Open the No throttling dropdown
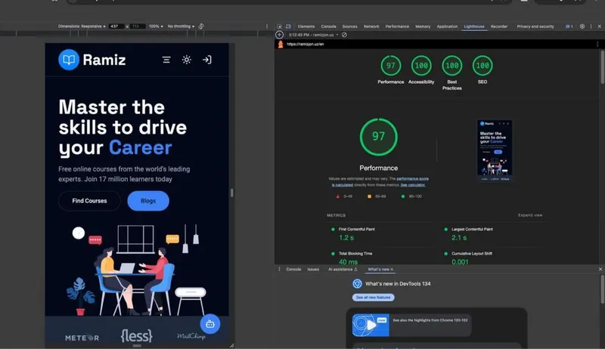 coord(181,26)
